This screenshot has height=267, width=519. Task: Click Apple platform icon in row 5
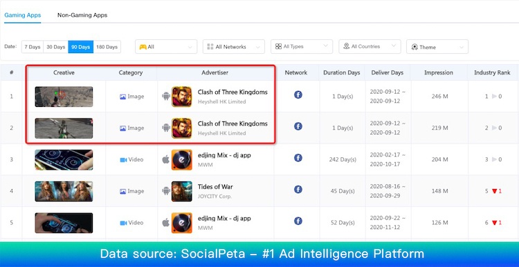coord(166,222)
